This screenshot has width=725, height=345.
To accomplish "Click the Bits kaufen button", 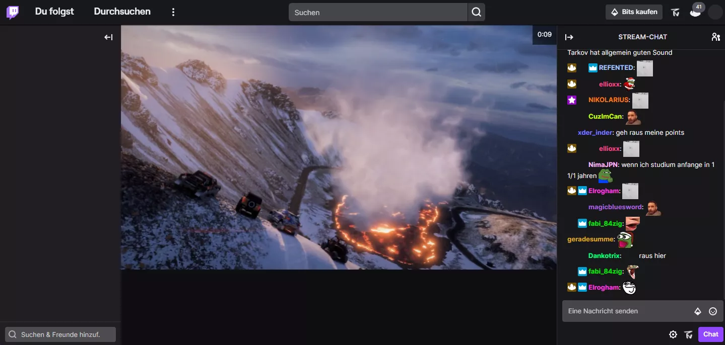I will click(634, 12).
